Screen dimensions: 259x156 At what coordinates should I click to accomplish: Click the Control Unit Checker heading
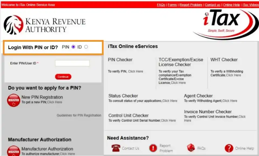[129, 115]
